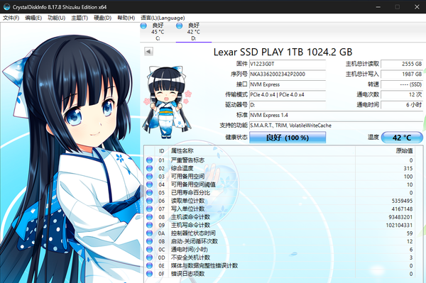Click status orb for attribute 06 读取单位计数
The image size is (426, 283).
coord(149,201)
